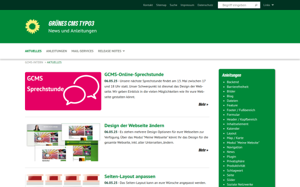Open Backend in Anleitungen list
The width and height of the screenshot is (300, 187).
click(x=232, y=82)
